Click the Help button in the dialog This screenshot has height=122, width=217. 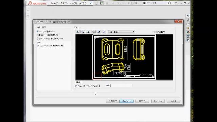[x=174, y=101]
